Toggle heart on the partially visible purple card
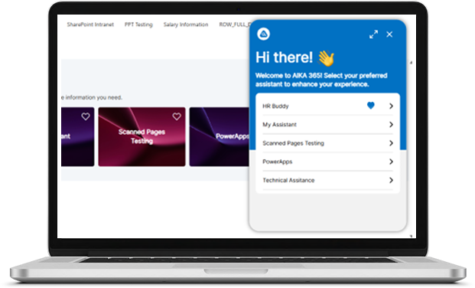 (x=86, y=116)
